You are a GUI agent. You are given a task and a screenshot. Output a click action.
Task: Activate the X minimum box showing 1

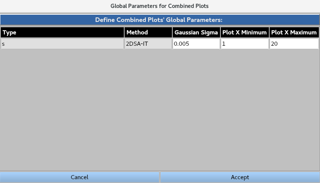tap(245, 44)
